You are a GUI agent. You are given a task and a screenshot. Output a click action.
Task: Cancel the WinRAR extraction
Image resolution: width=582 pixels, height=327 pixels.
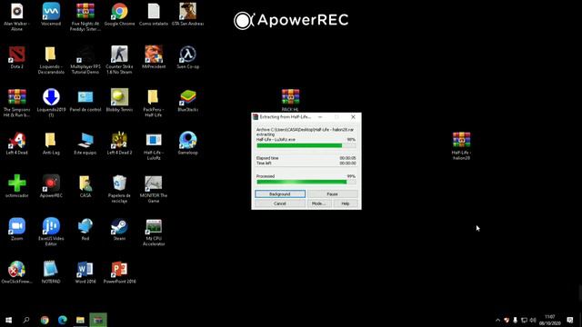(280, 203)
